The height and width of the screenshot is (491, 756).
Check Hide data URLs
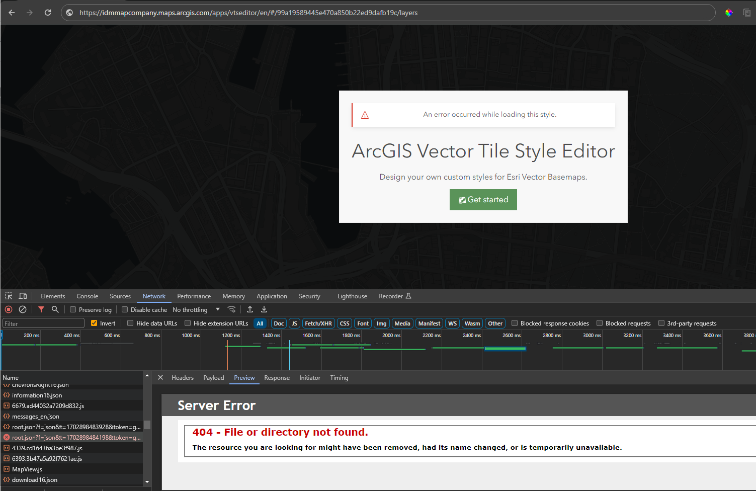pos(130,323)
